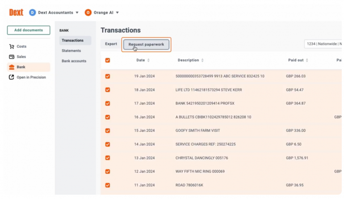Click description 'ROAD 7806016K'
The height and width of the screenshot is (199, 344).
189,185
